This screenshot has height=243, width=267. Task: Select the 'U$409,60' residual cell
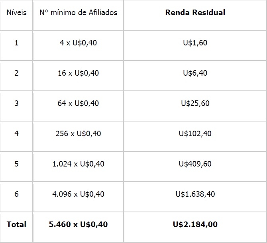pyautogui.click(x=195, y=164)
